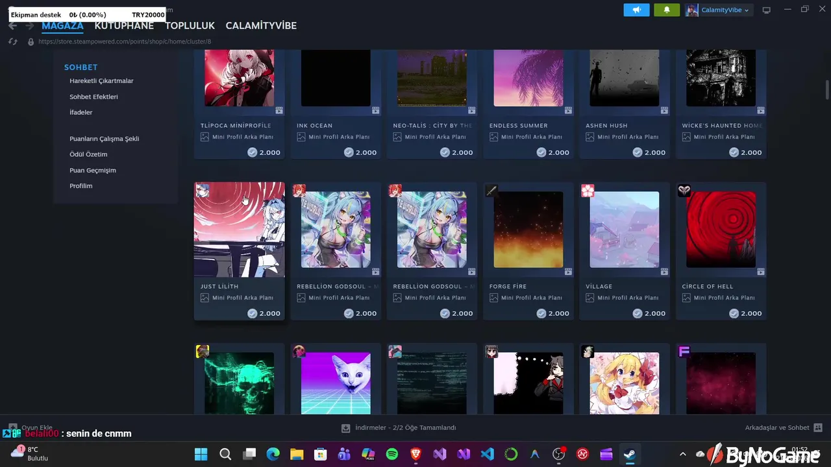
Task: Open taskbar Search magnifier
Action: tap(225, 454)
